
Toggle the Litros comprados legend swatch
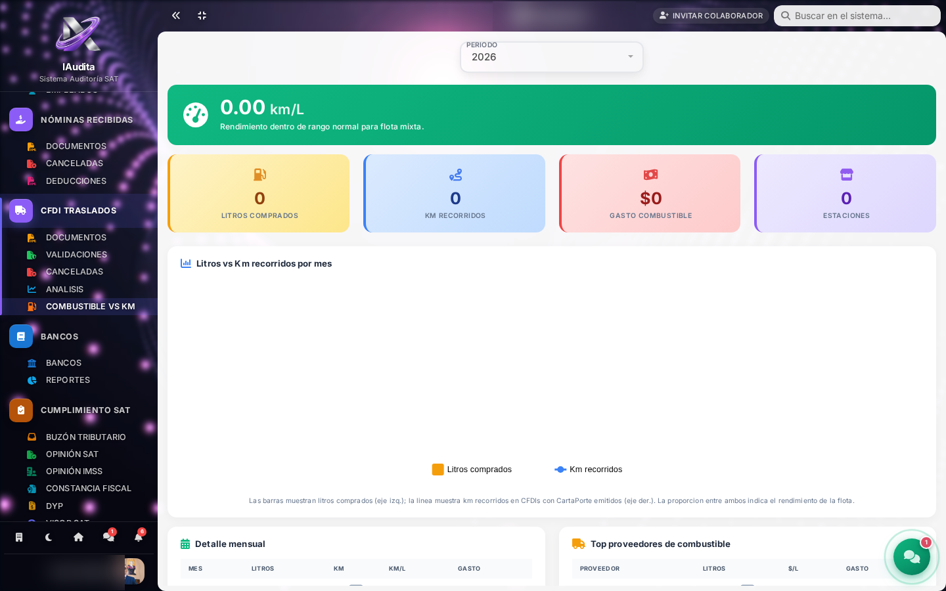[438, 470]
